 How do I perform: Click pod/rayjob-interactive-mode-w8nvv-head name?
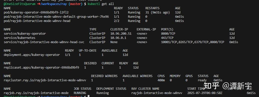click(37, 21)
